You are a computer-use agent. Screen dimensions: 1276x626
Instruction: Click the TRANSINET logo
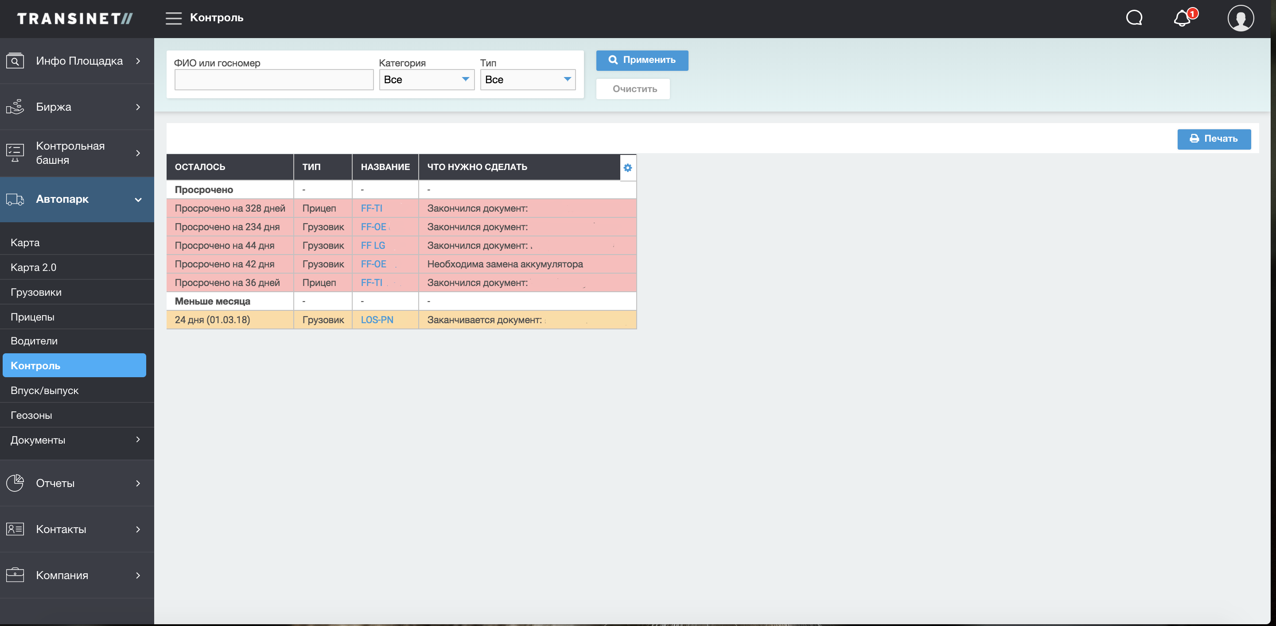pos(75,19)
